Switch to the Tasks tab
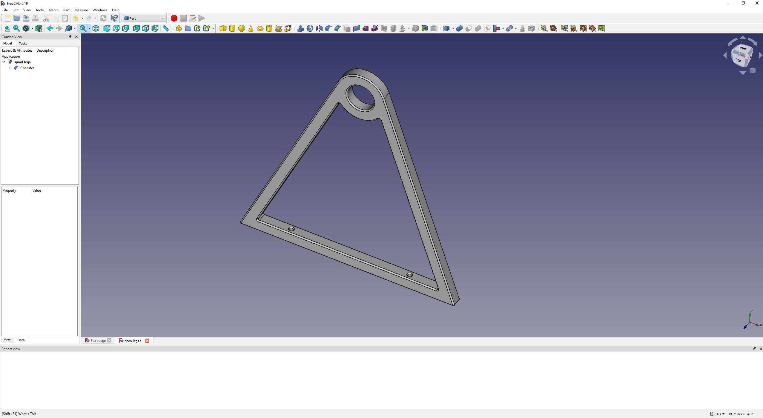Screen dimensions: 763x418 coord(23,43)
